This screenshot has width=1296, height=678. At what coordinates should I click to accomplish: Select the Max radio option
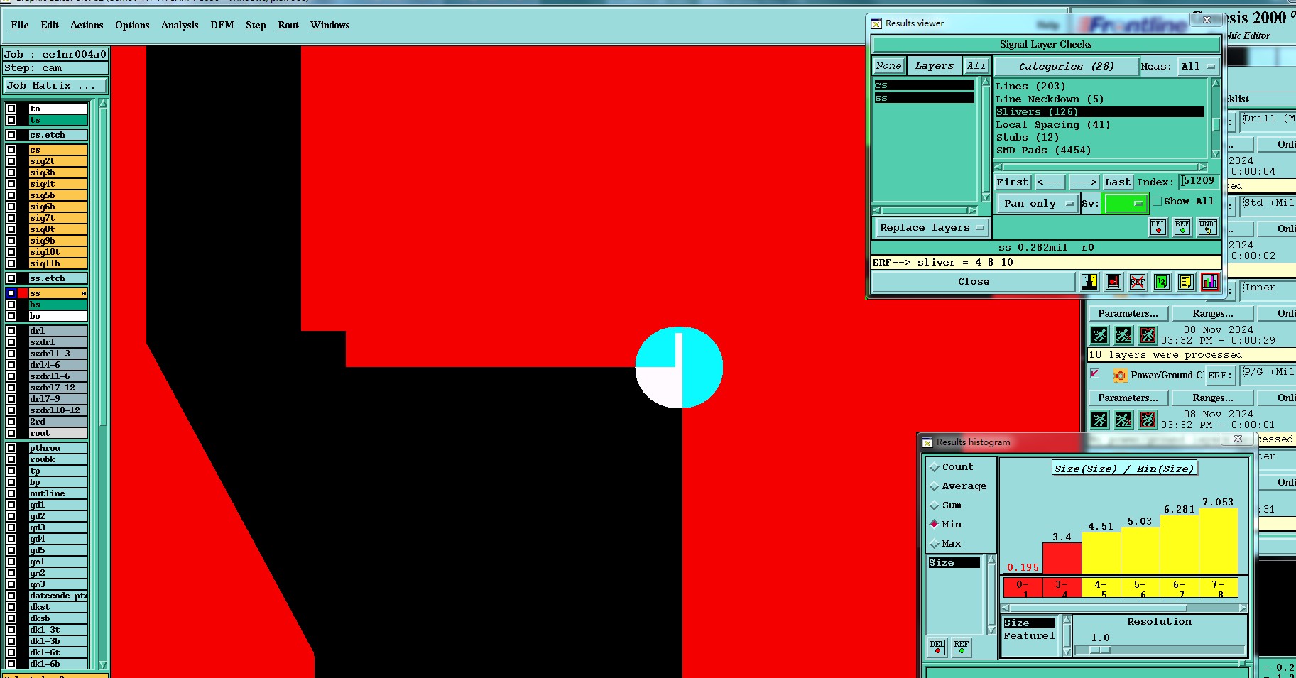click(x=935, y=544)
